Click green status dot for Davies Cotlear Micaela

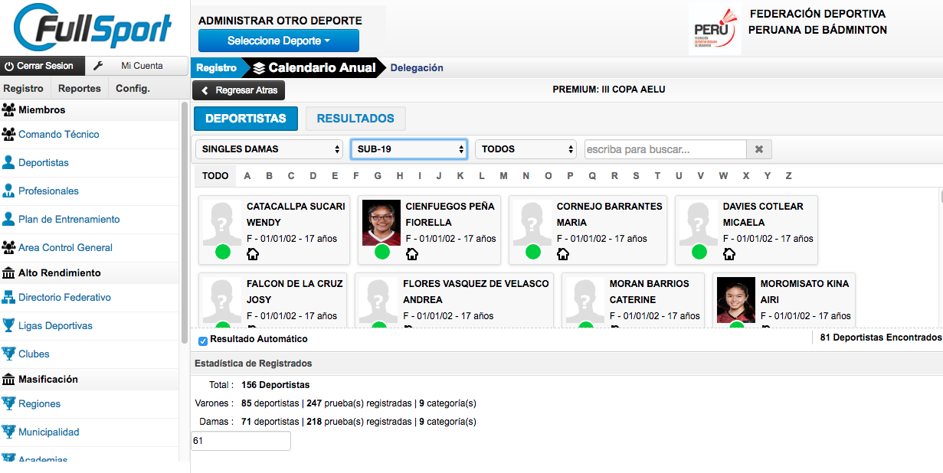699,252
